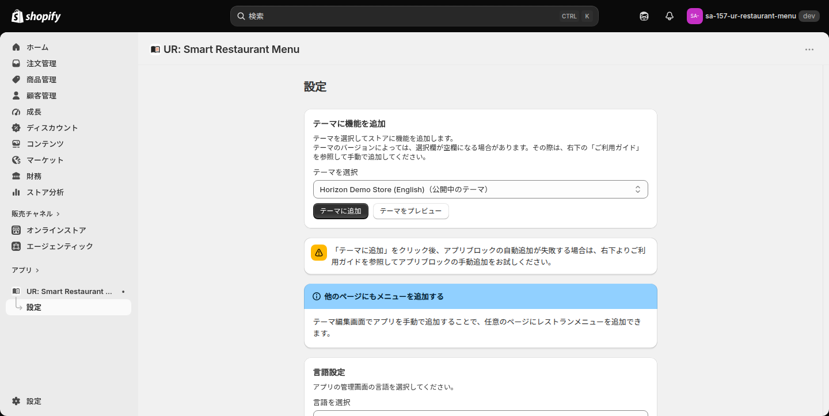829x416 pixels.
Task: Click the 成長 gauge icon
Action: [x=16, y=112]
